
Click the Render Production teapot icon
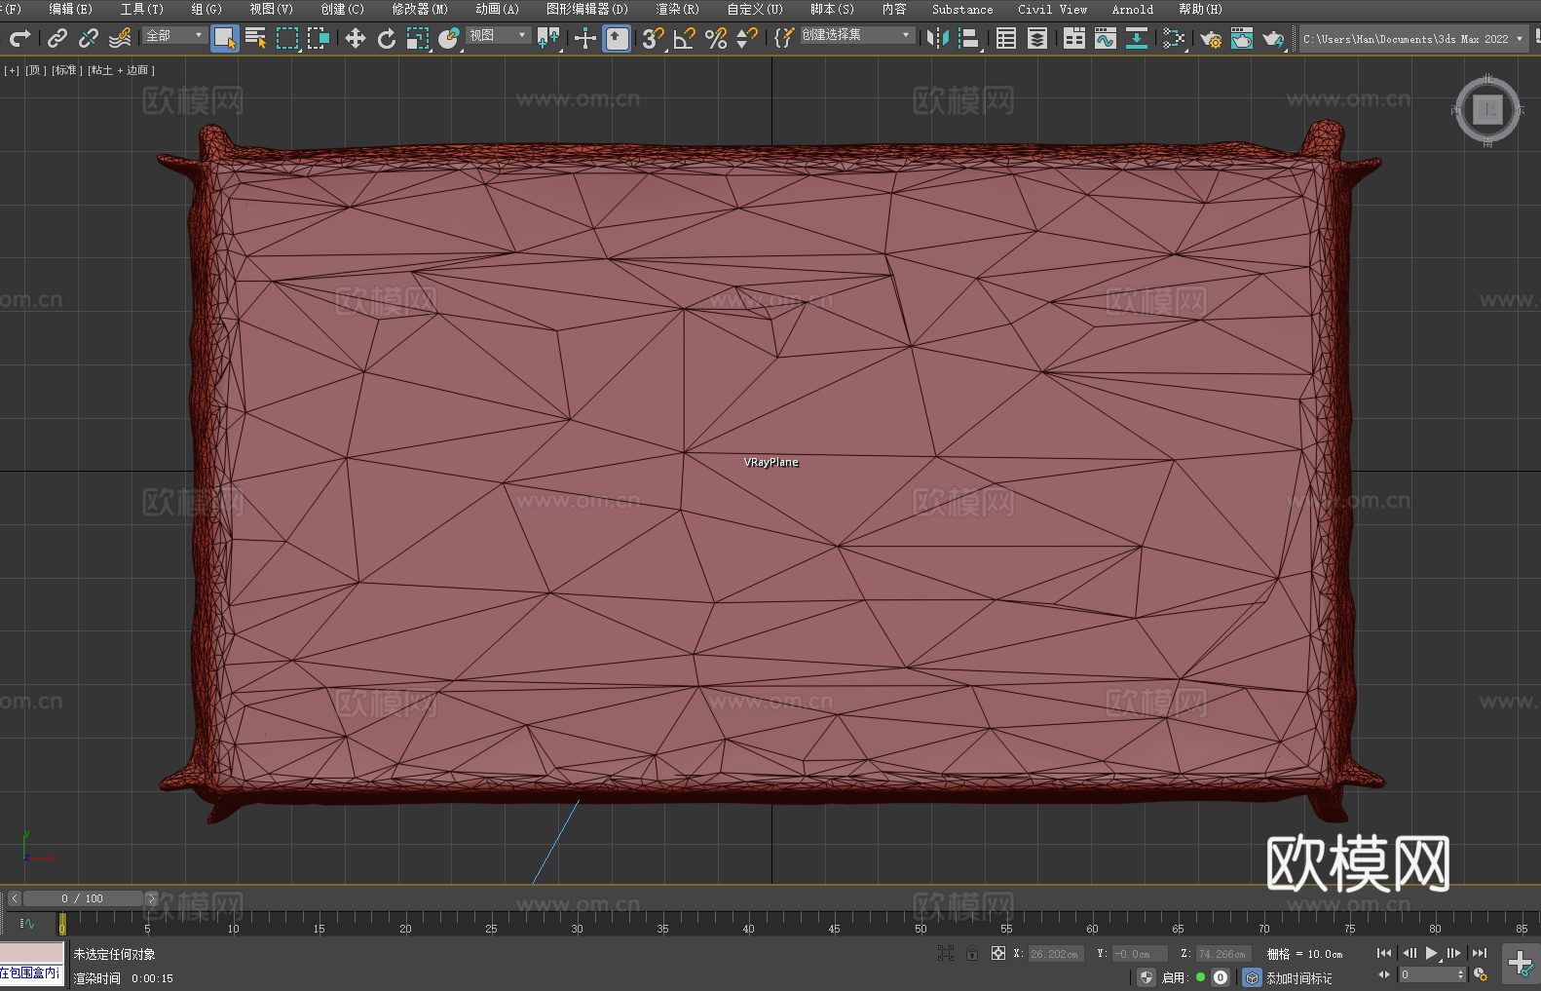tap(1273, 38)
